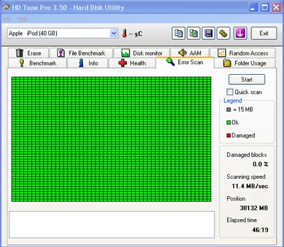Switch to the Benchmark tab
This screenshot has height=247, width=284.
[x=37, y=63]
